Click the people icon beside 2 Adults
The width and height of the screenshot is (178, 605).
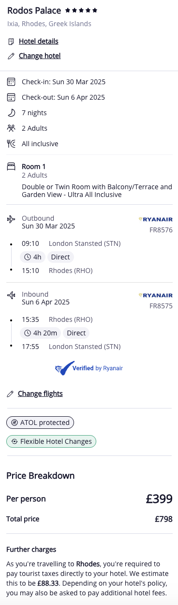click(11, 128)
